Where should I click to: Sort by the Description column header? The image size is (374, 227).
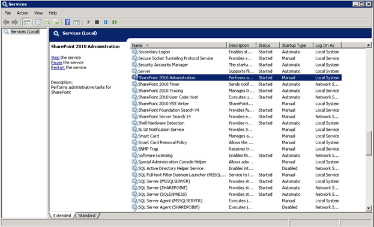[241, 45]
